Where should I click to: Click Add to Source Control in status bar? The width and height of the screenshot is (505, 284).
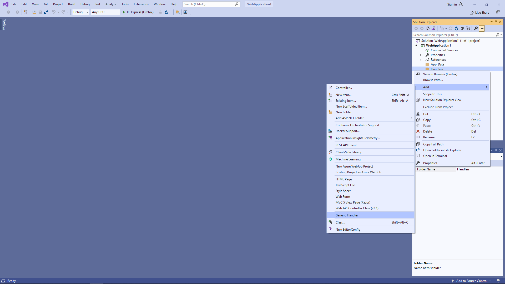click(x=472, y=281)
